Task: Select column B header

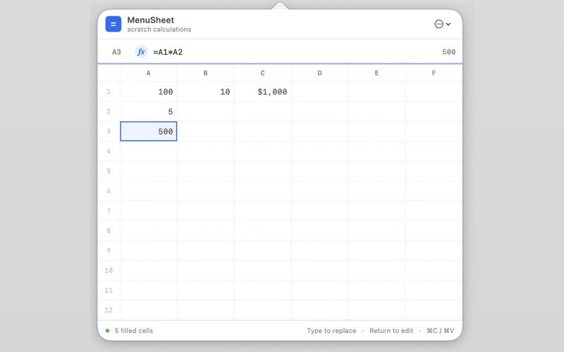Action: point(205,73)
